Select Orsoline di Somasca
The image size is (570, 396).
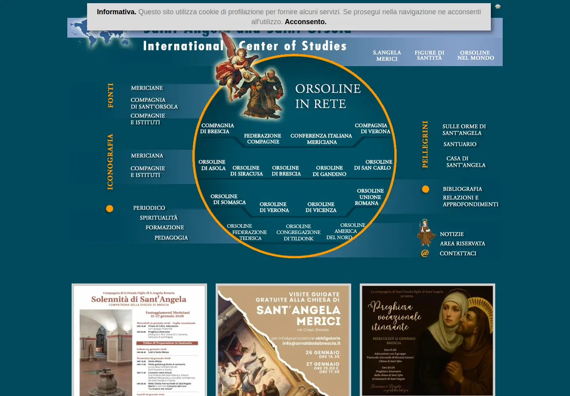tap(228, 199)
